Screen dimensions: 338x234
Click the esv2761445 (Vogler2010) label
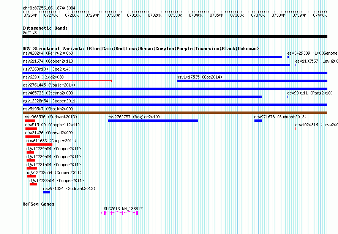click(49, 85)
